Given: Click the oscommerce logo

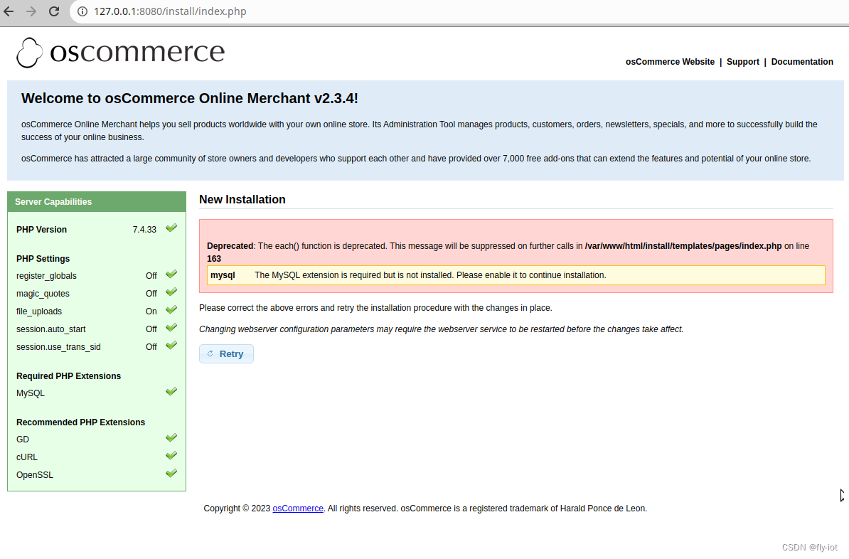Looking at the screenshot, I should tap(120, 53).
